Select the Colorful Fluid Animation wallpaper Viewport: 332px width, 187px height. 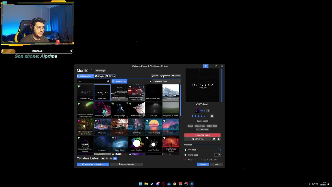pyautogui.click(x=85, y=110)
